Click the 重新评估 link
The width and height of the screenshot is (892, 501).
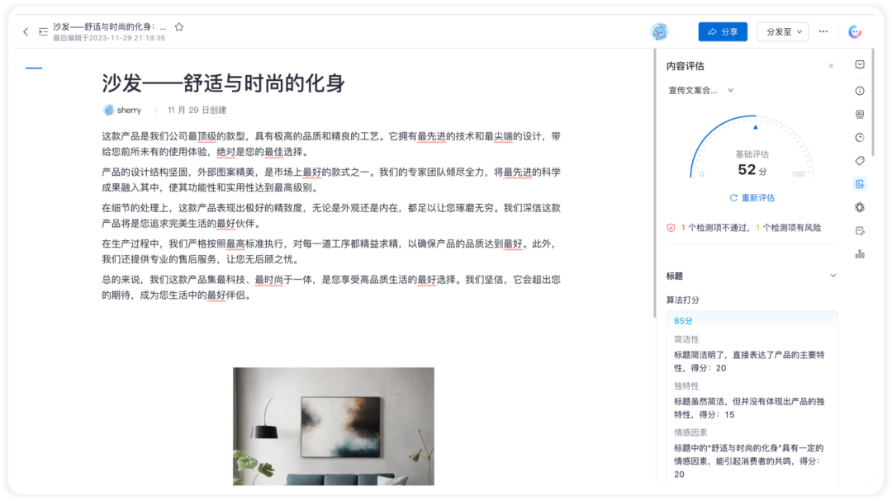click(752, 198)
